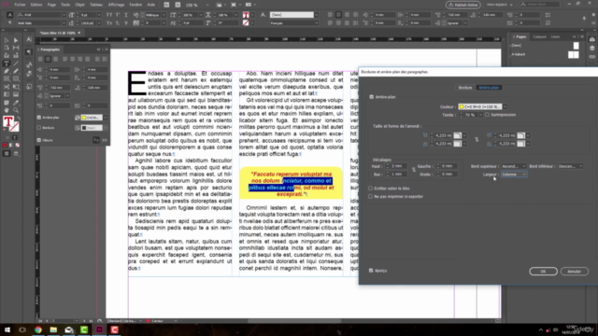This screenshot has height=336, width=598.
Task: Select the Direct Selection tool
Action: [x=16, y=40]
